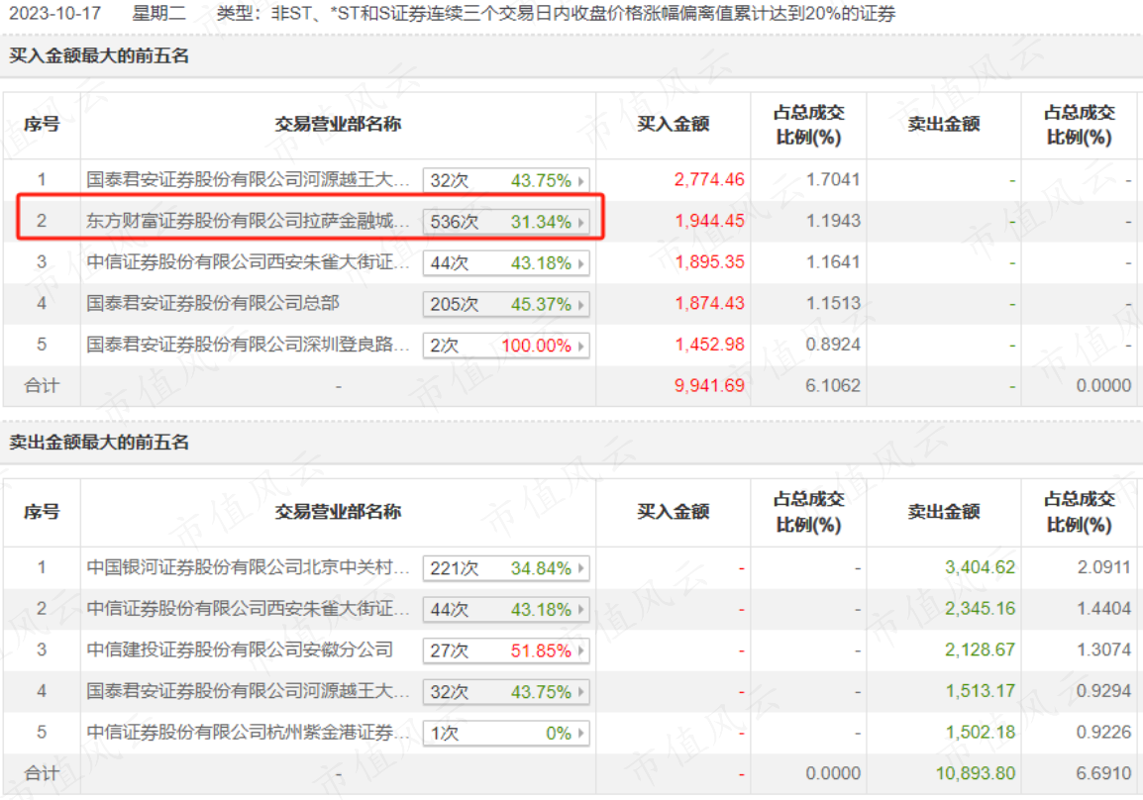Select buy amount 1,452.98

click(709, 344)
